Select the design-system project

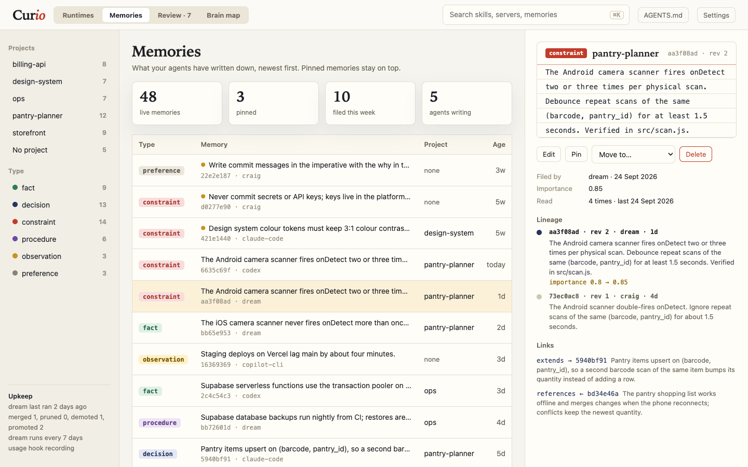(x=59, y=81)
